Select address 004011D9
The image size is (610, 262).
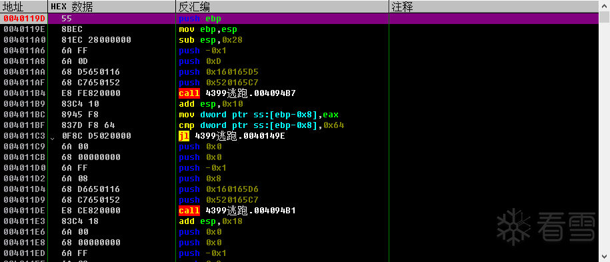24,200
